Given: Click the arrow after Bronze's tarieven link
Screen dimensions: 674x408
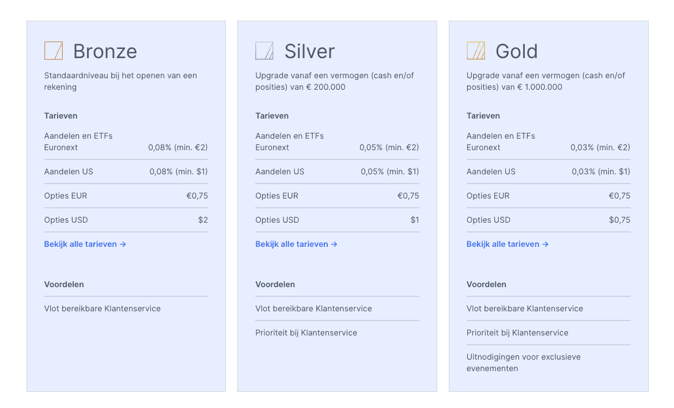Looking at the screenshot, I should tap(123, 244).
